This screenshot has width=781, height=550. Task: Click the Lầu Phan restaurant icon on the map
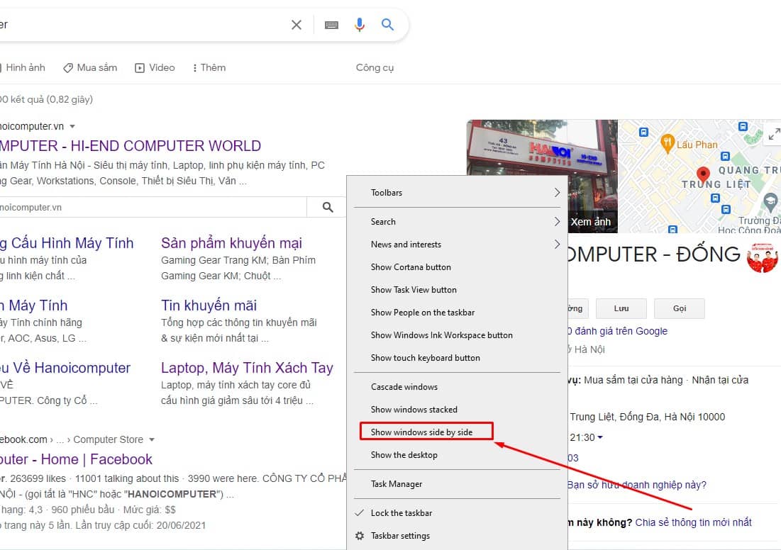(x=668, y=143)
